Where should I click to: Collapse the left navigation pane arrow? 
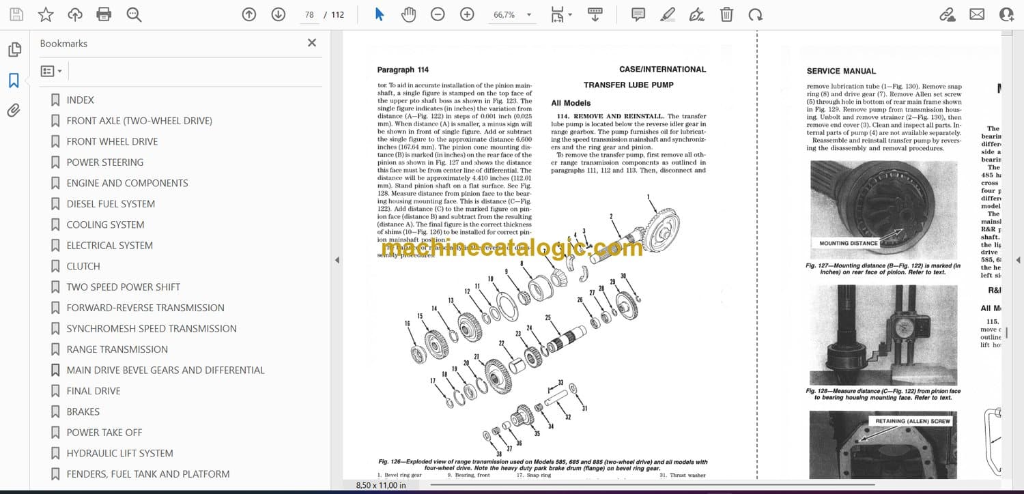click(x=336, y=260)
